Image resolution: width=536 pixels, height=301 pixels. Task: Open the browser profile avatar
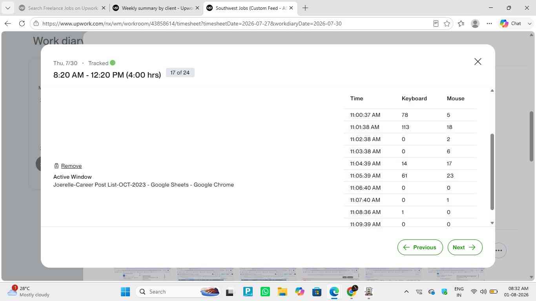(x=475, y=24)
